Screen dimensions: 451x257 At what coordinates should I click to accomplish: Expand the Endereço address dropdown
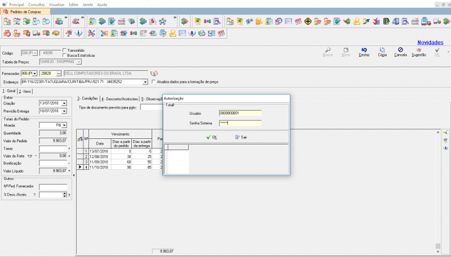pos(145,82)
